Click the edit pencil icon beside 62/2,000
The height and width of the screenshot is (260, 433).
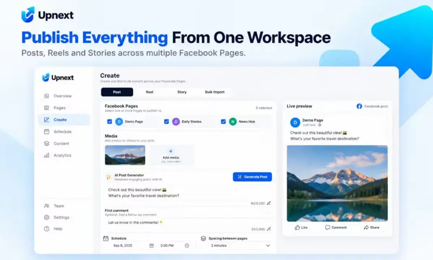(268, 203)
